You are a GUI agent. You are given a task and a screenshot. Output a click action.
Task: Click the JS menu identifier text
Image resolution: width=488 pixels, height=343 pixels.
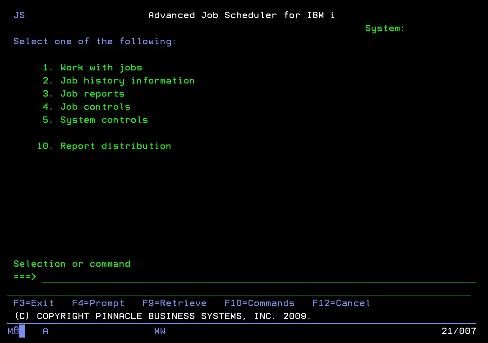click(x=19, y=15)
